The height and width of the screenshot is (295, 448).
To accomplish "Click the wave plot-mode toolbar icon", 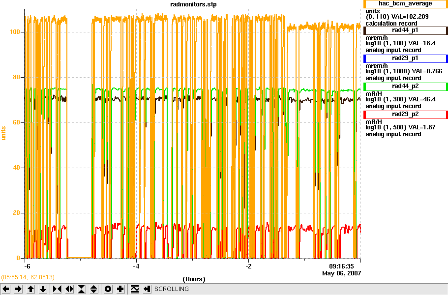I will coord(135,289).
